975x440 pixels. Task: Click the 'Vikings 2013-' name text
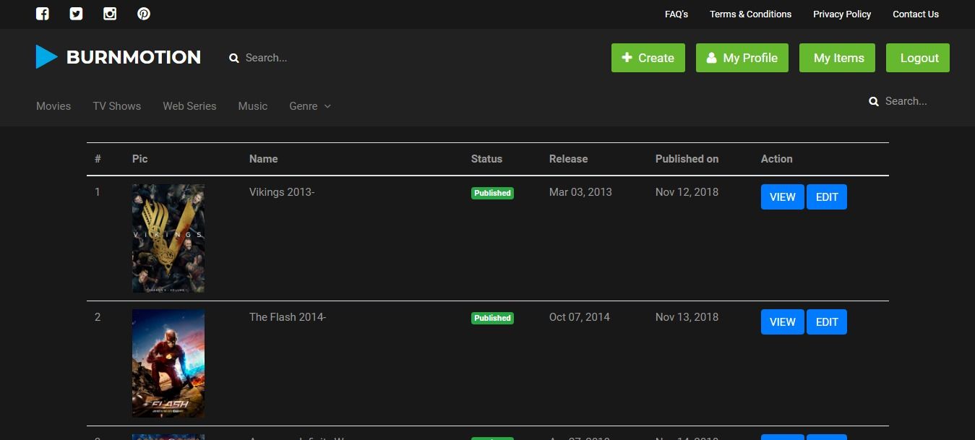(282, 192)
